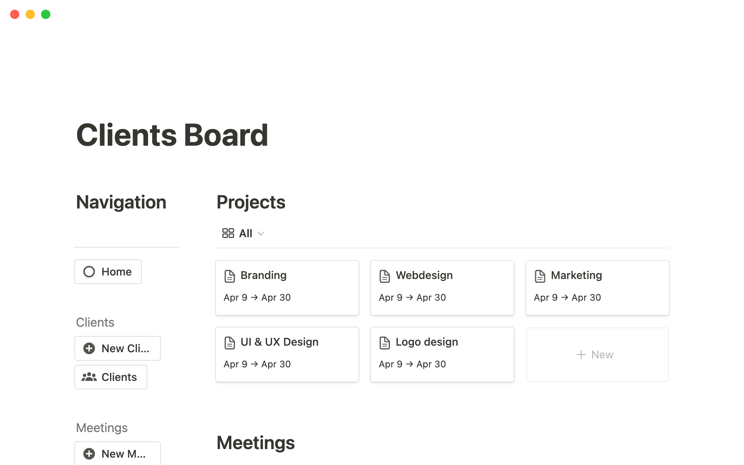The width and height of the screenshot is (744, 465).
Task: Click the Clients Board page title
Action: tap(172, 135)
